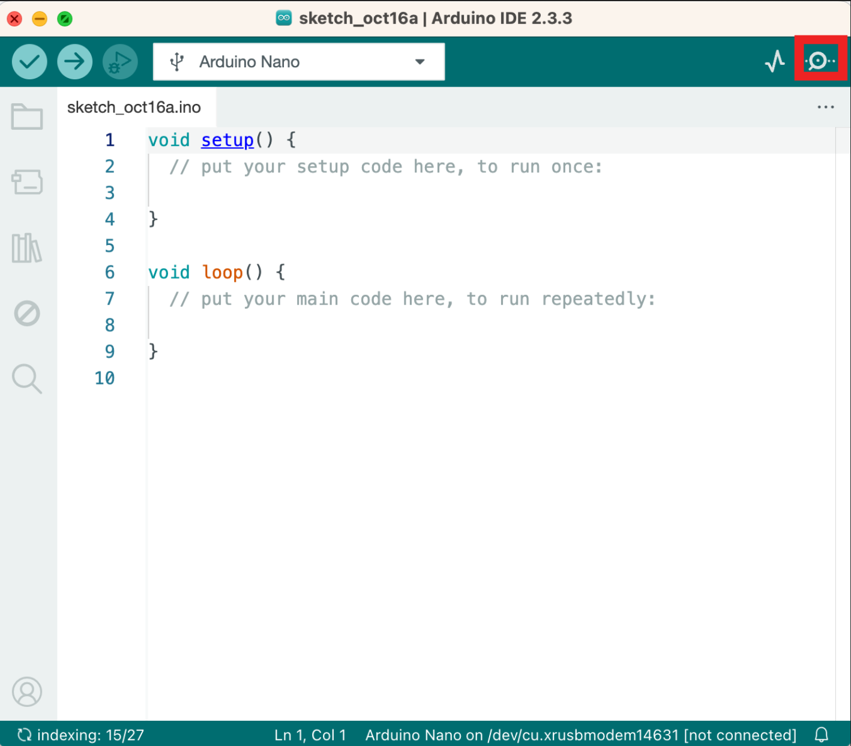The width and height of the screenshot is (851, 746).
Task: Click the setup code comment line
Action: (386, 166)
